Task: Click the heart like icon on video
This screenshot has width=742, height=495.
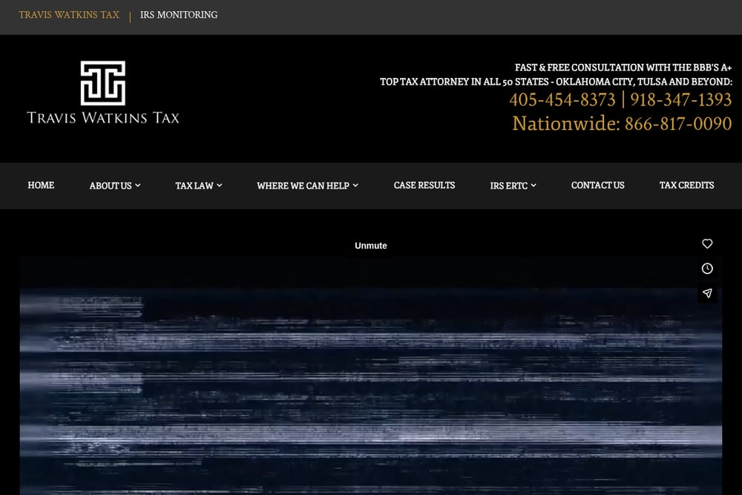Action: 707,243
